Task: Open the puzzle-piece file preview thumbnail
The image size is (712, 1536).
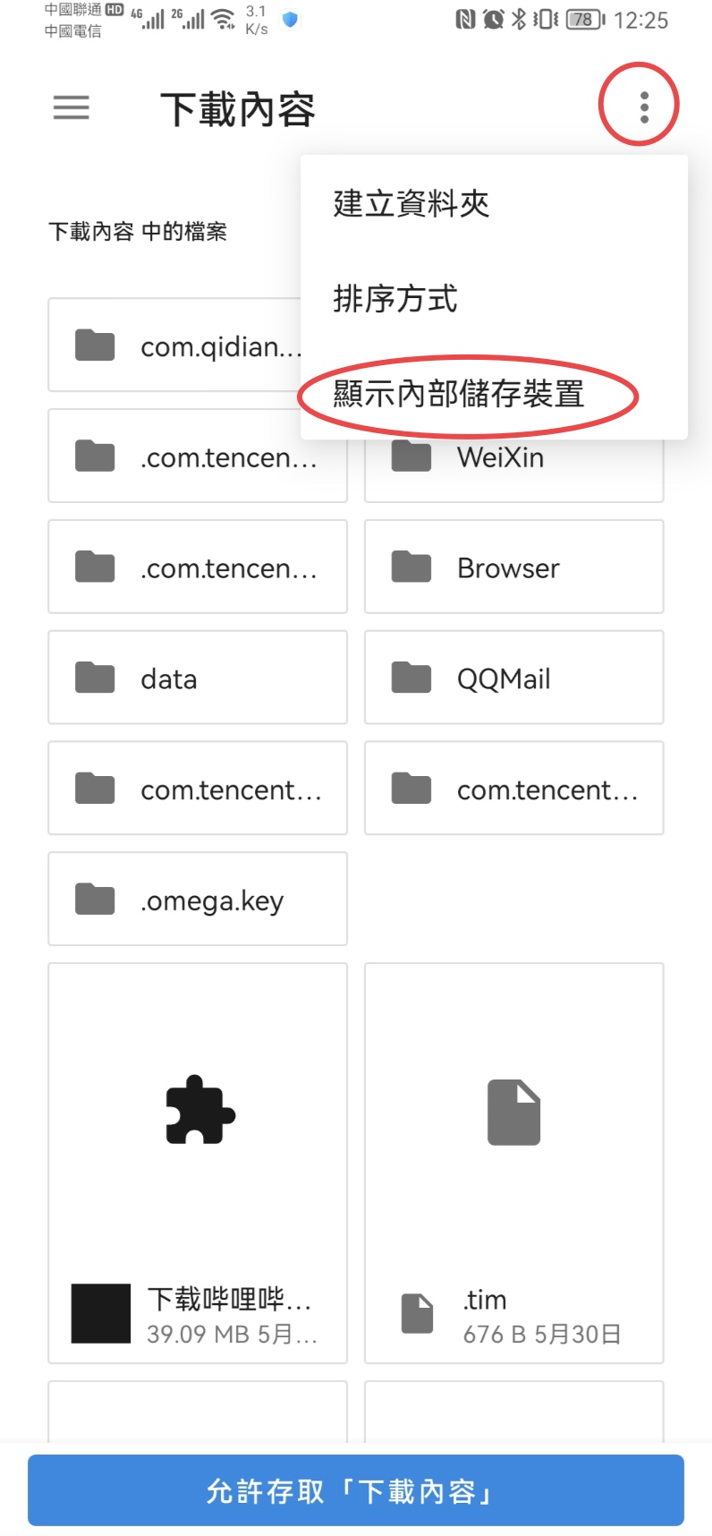Action: coord(200,1109)
